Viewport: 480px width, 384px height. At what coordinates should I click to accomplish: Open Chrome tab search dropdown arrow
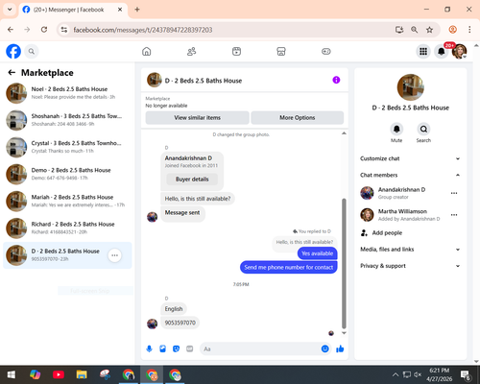coord(10,10)
